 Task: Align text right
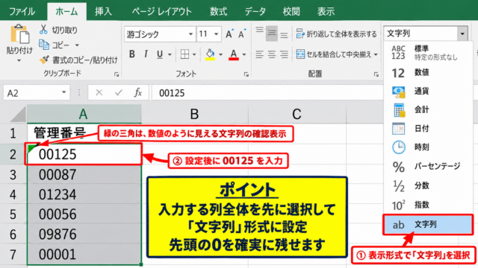284,54
